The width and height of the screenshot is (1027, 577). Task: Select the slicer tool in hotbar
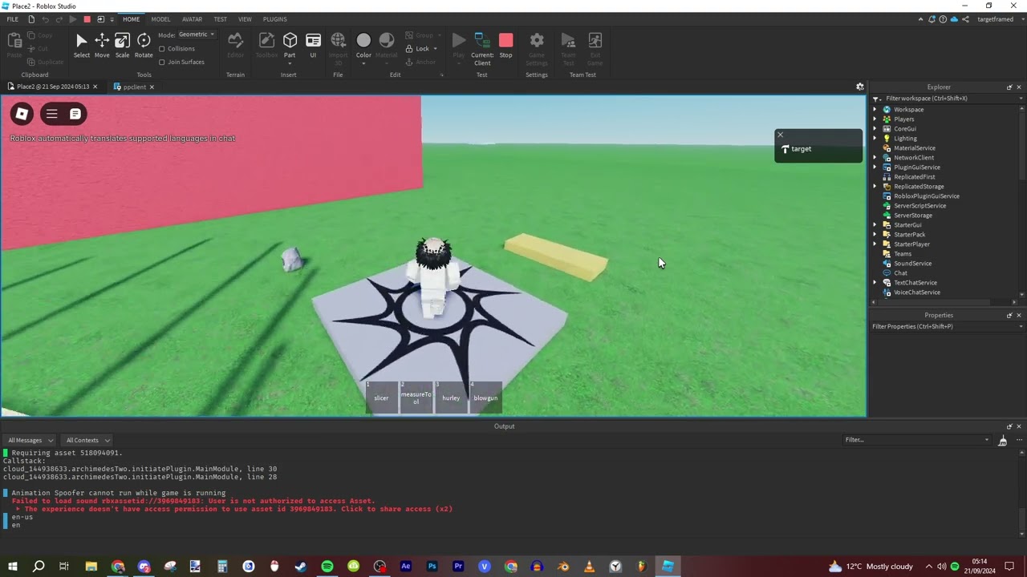(381, 397)
